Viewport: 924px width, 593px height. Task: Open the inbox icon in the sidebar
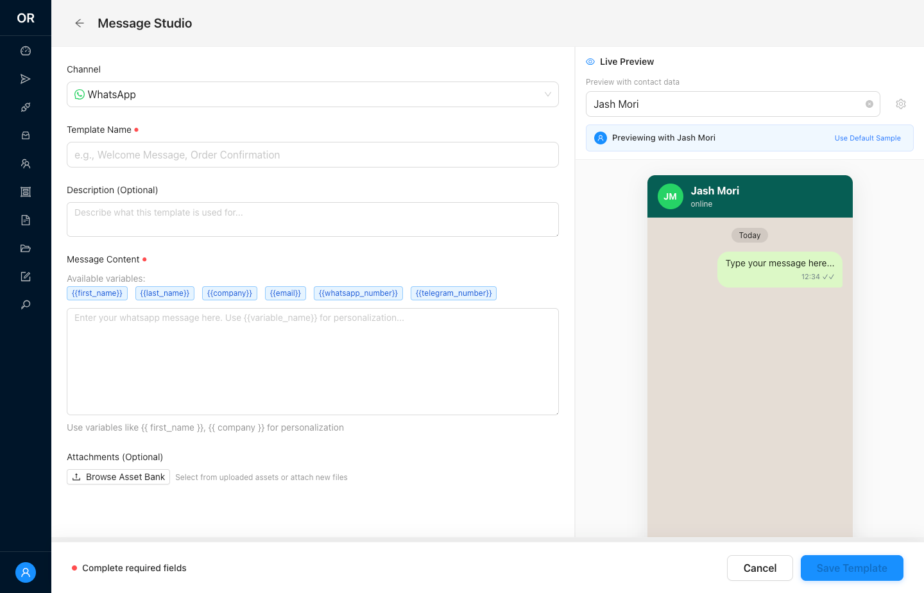(26, 135)
